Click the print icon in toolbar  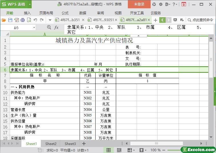(23, 20)
